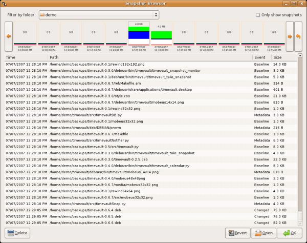Click the window menu icon in title bar
This screenshot has height=243, width=307.
click(5, 4)
